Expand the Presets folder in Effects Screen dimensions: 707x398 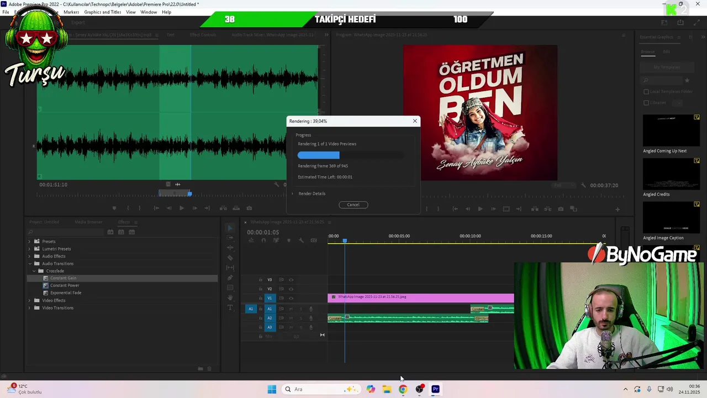(x=29, y=242)
